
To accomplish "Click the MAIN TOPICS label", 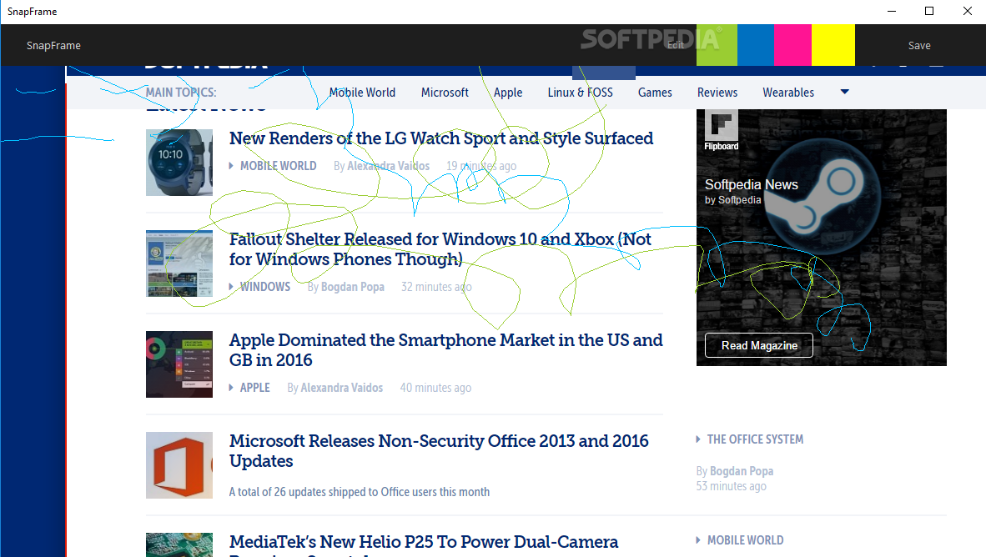I will pos(181,93).
